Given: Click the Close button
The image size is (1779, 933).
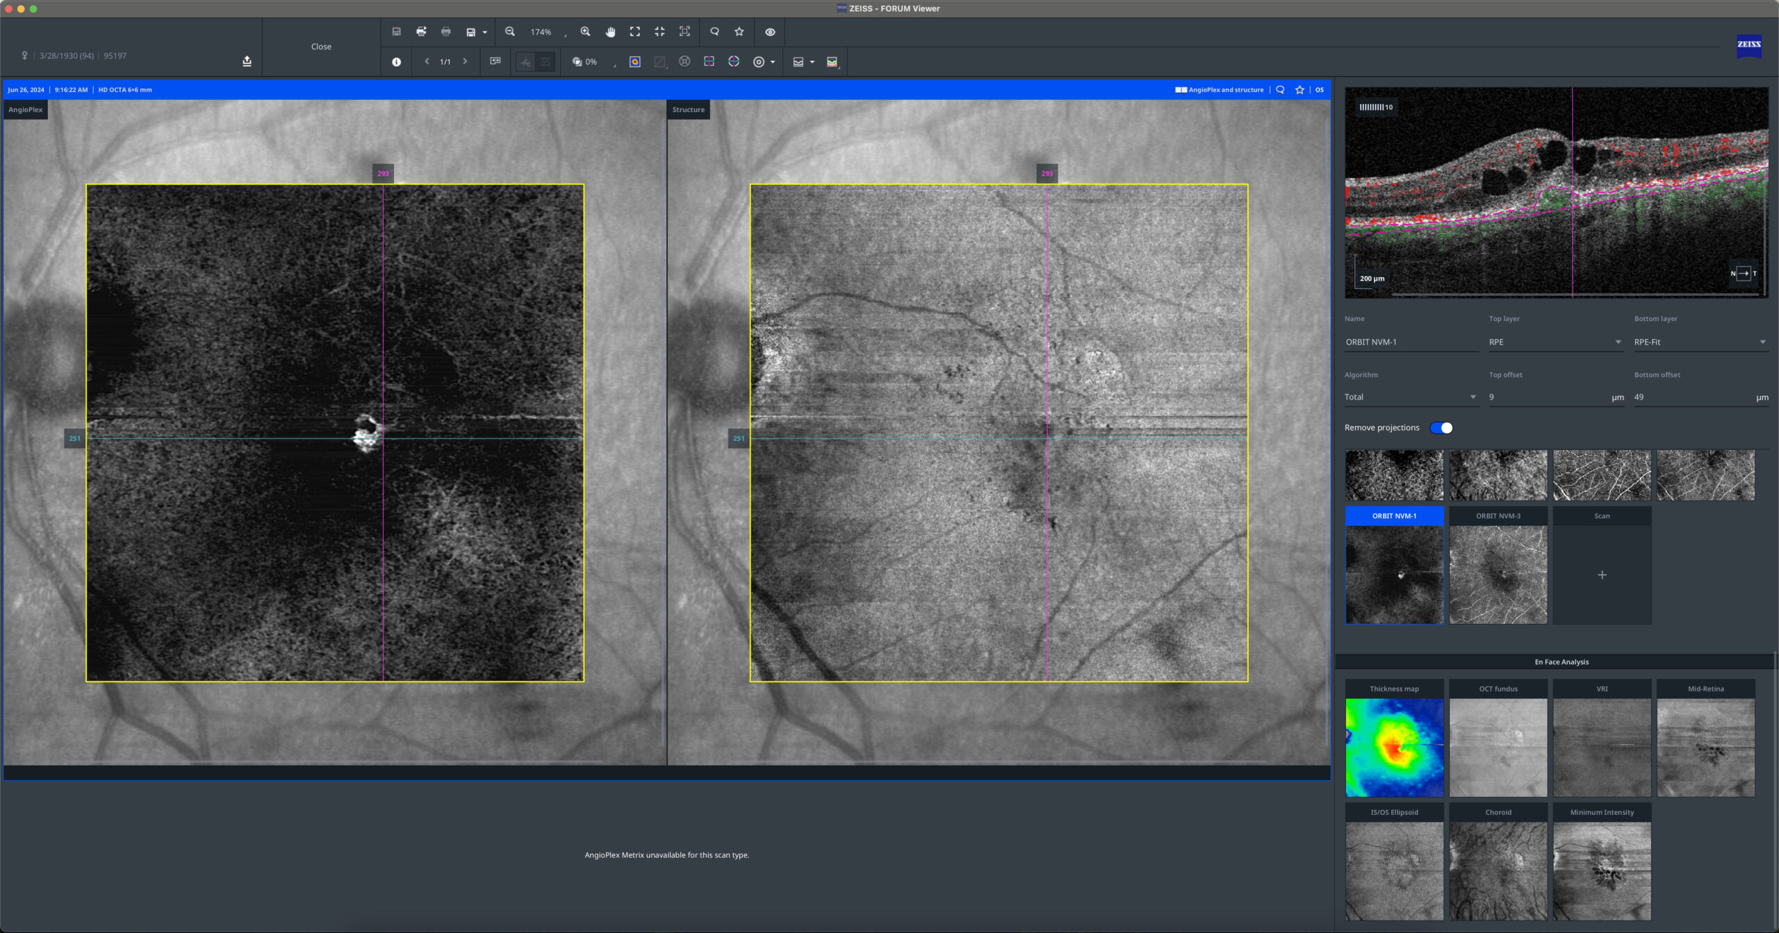Looking at the screenshot, I should 321,47.
